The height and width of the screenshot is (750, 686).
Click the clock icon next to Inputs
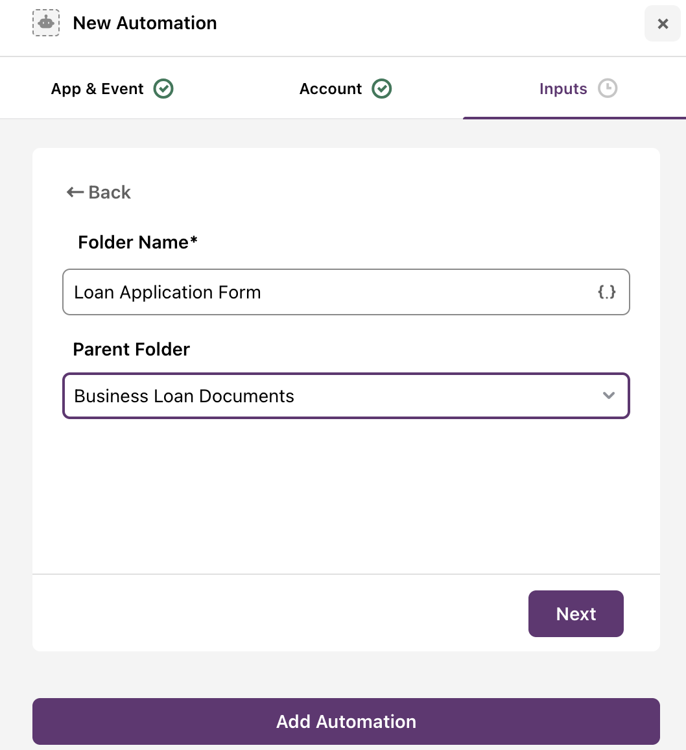pyautogui.click(x=608, y=88)
